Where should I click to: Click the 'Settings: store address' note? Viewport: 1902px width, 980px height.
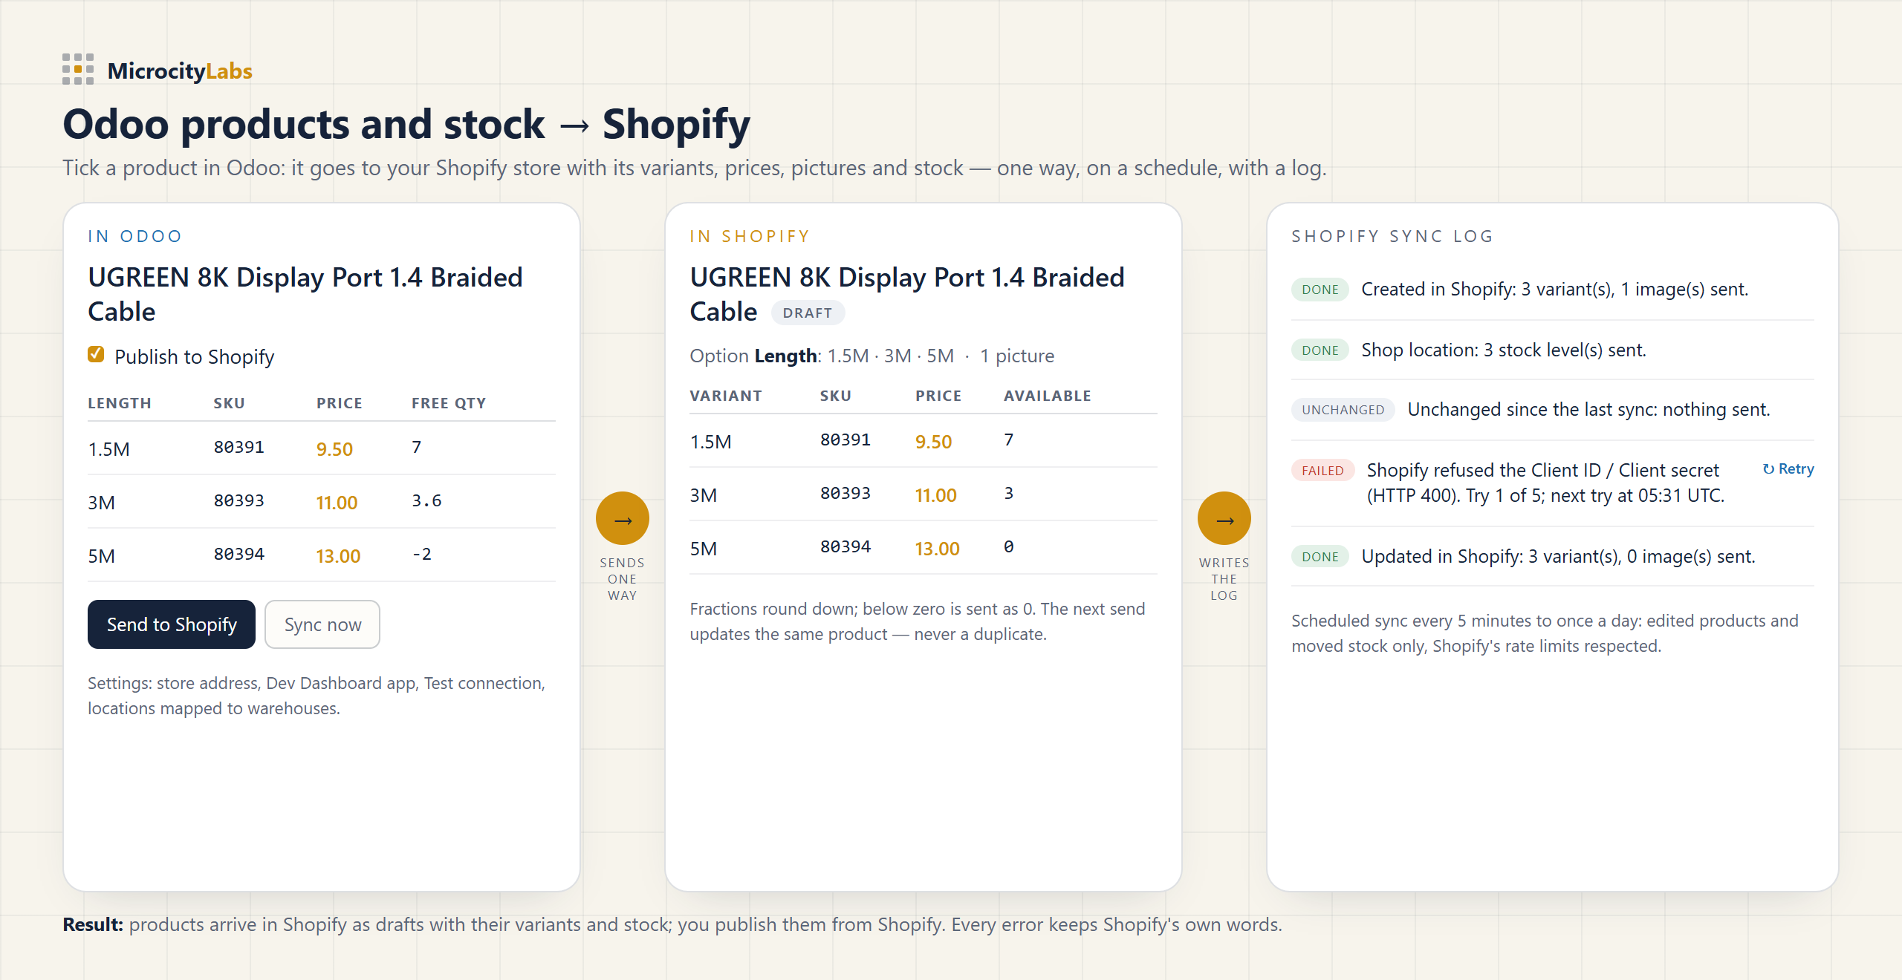(317, 696)
